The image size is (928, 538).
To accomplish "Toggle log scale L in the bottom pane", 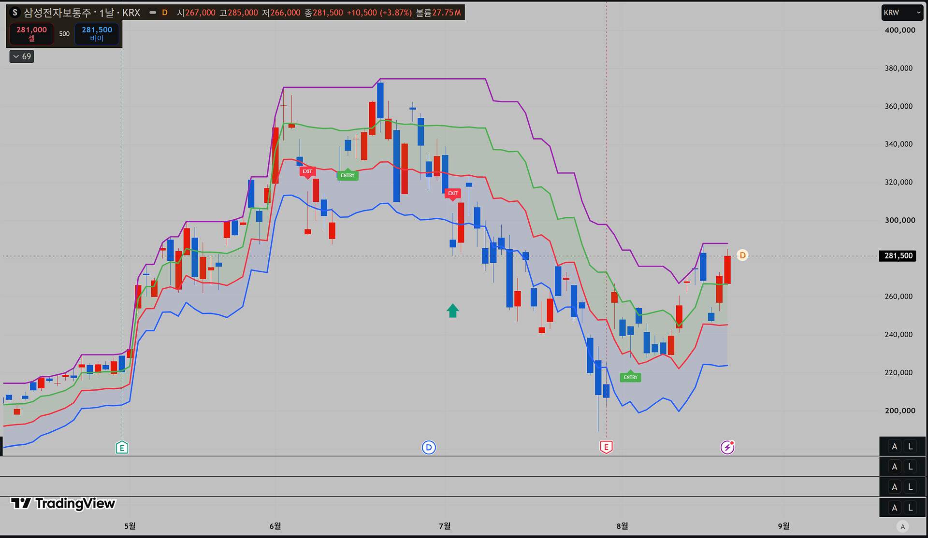I will pyautogui.click(x=910, y=508).
